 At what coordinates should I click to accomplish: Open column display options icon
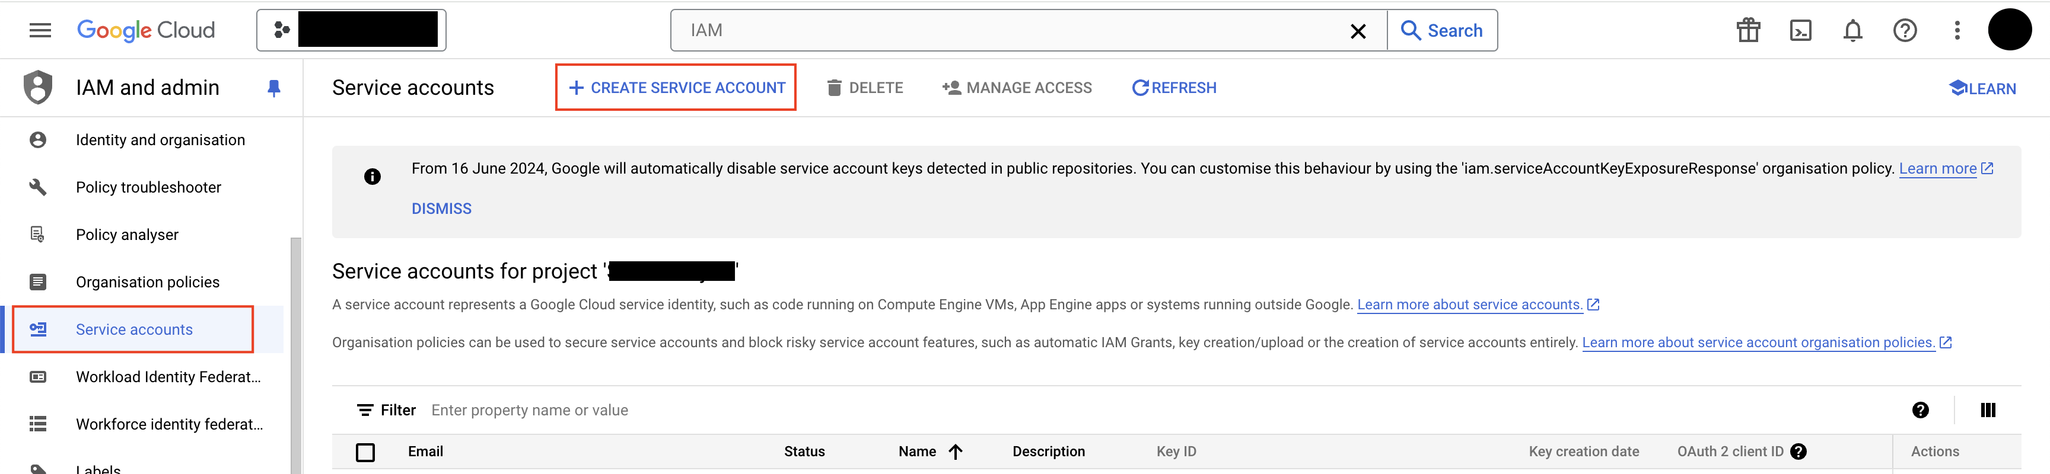1987,409
